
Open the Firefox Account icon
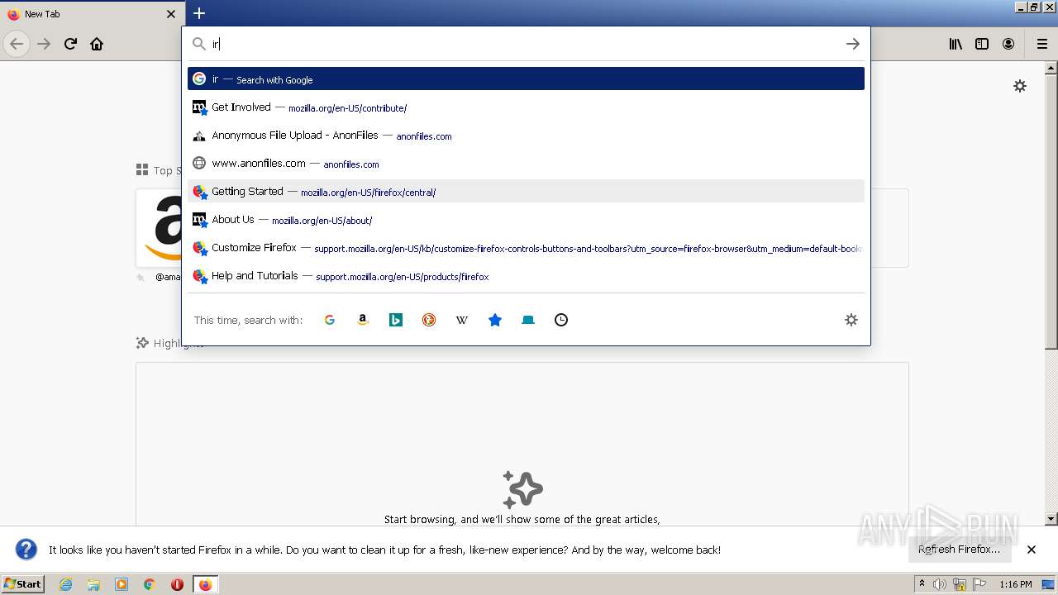(1008, 44)
